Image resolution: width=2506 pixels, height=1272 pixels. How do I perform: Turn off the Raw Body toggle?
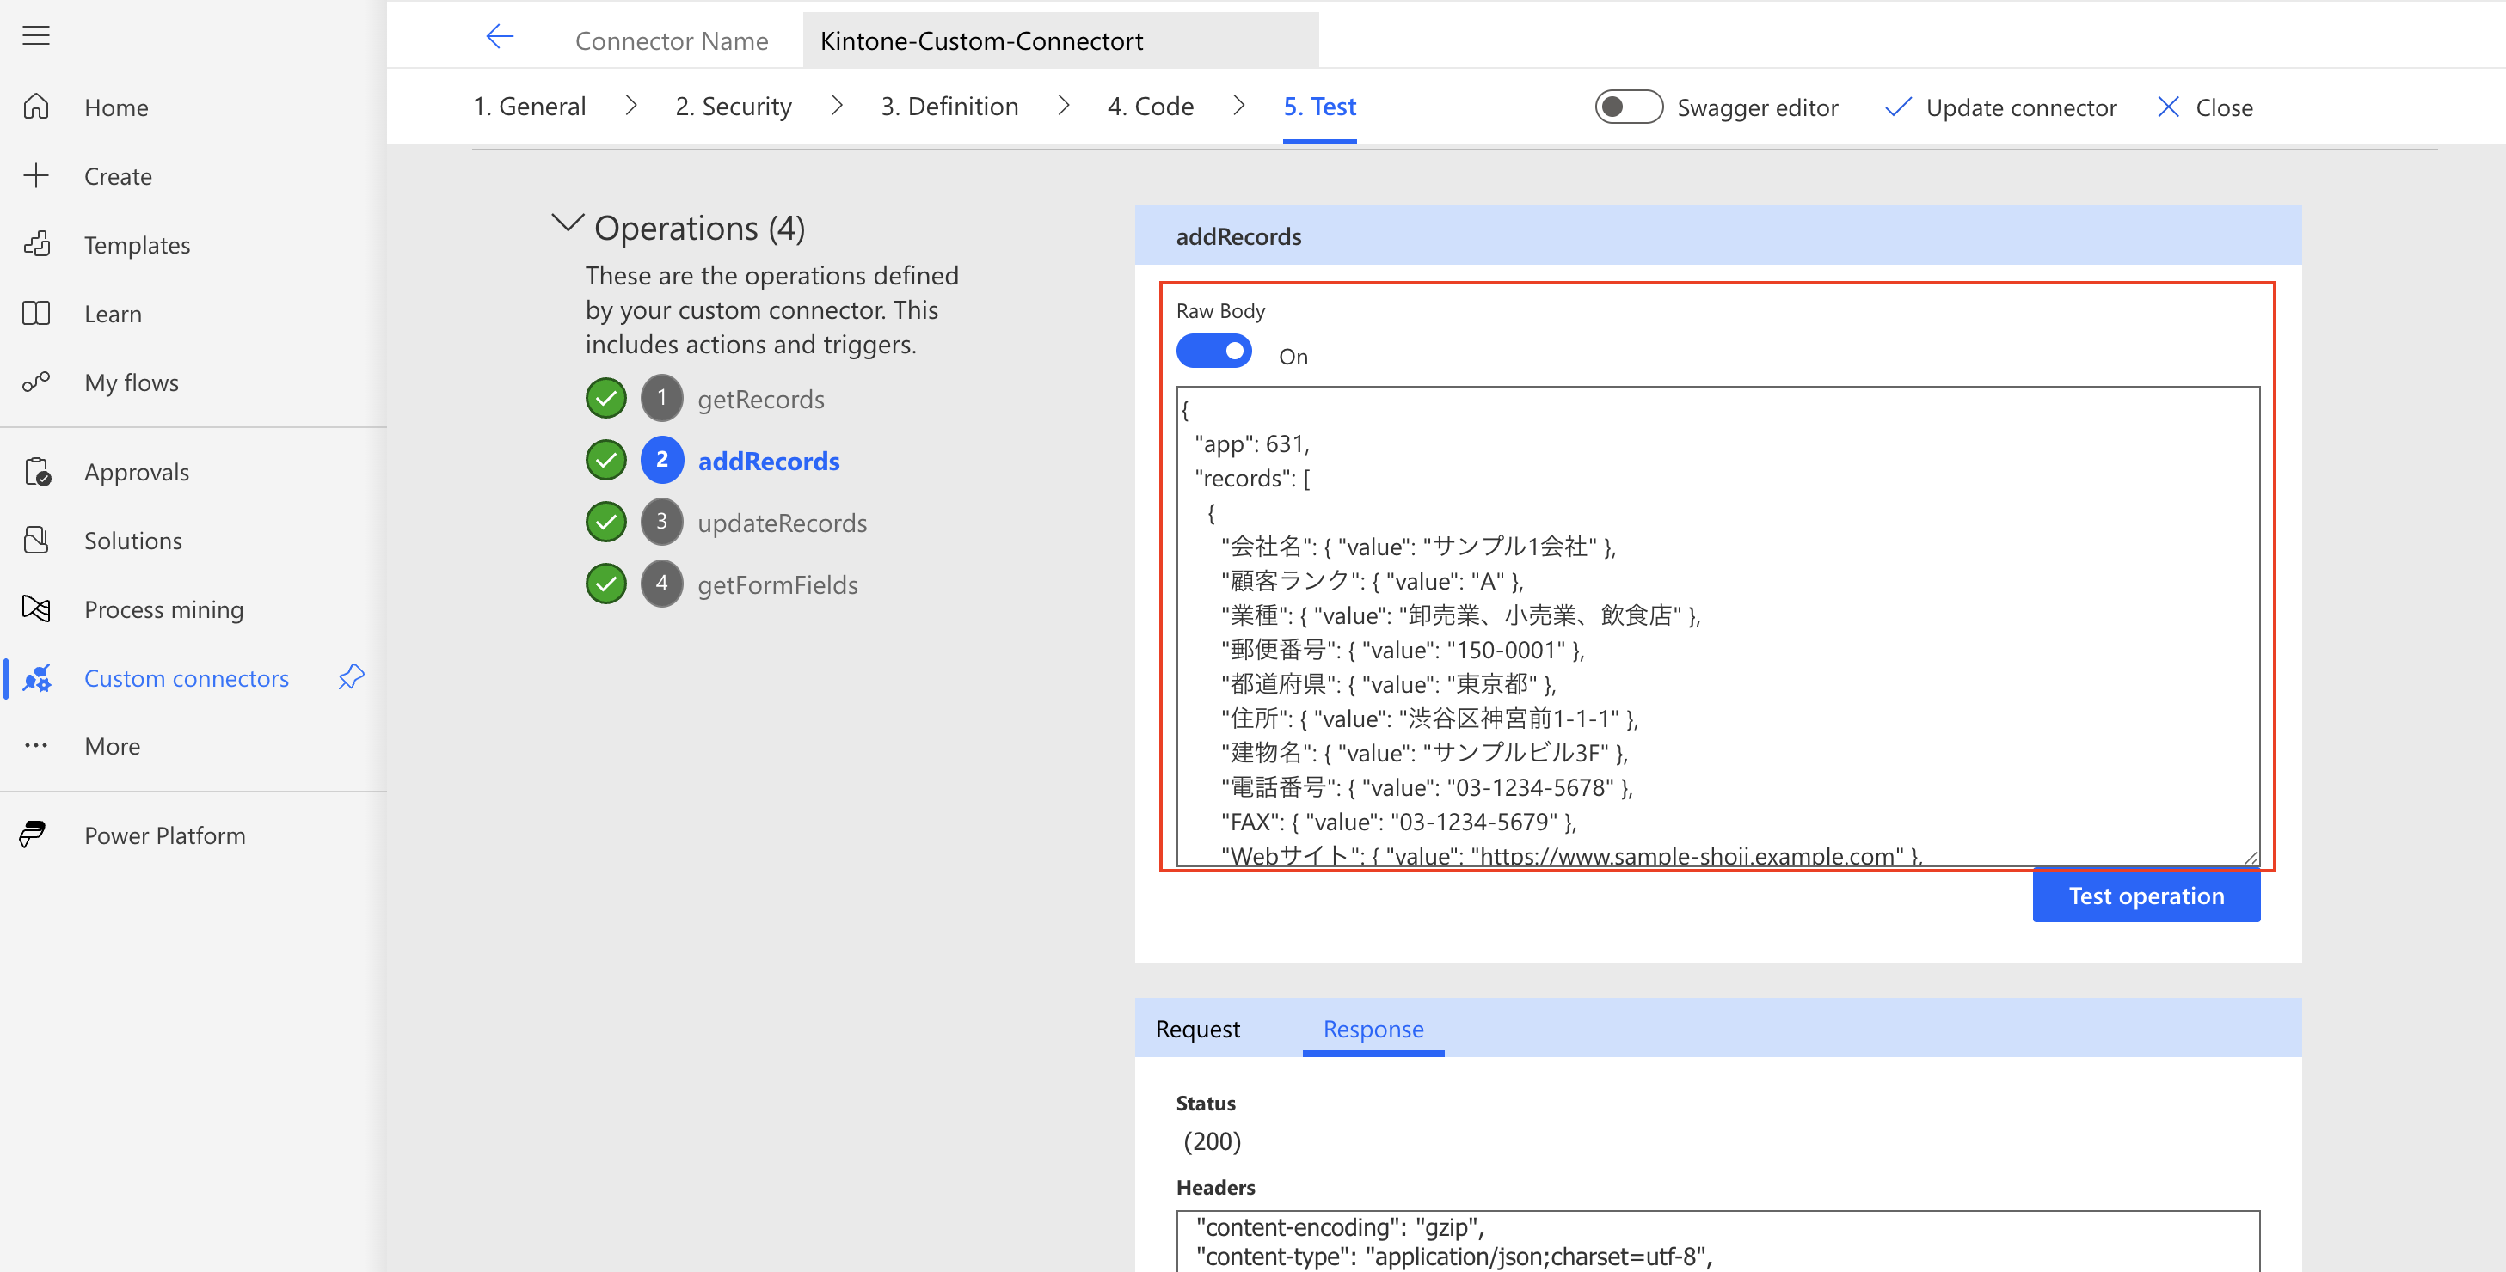pos(1213,351)
